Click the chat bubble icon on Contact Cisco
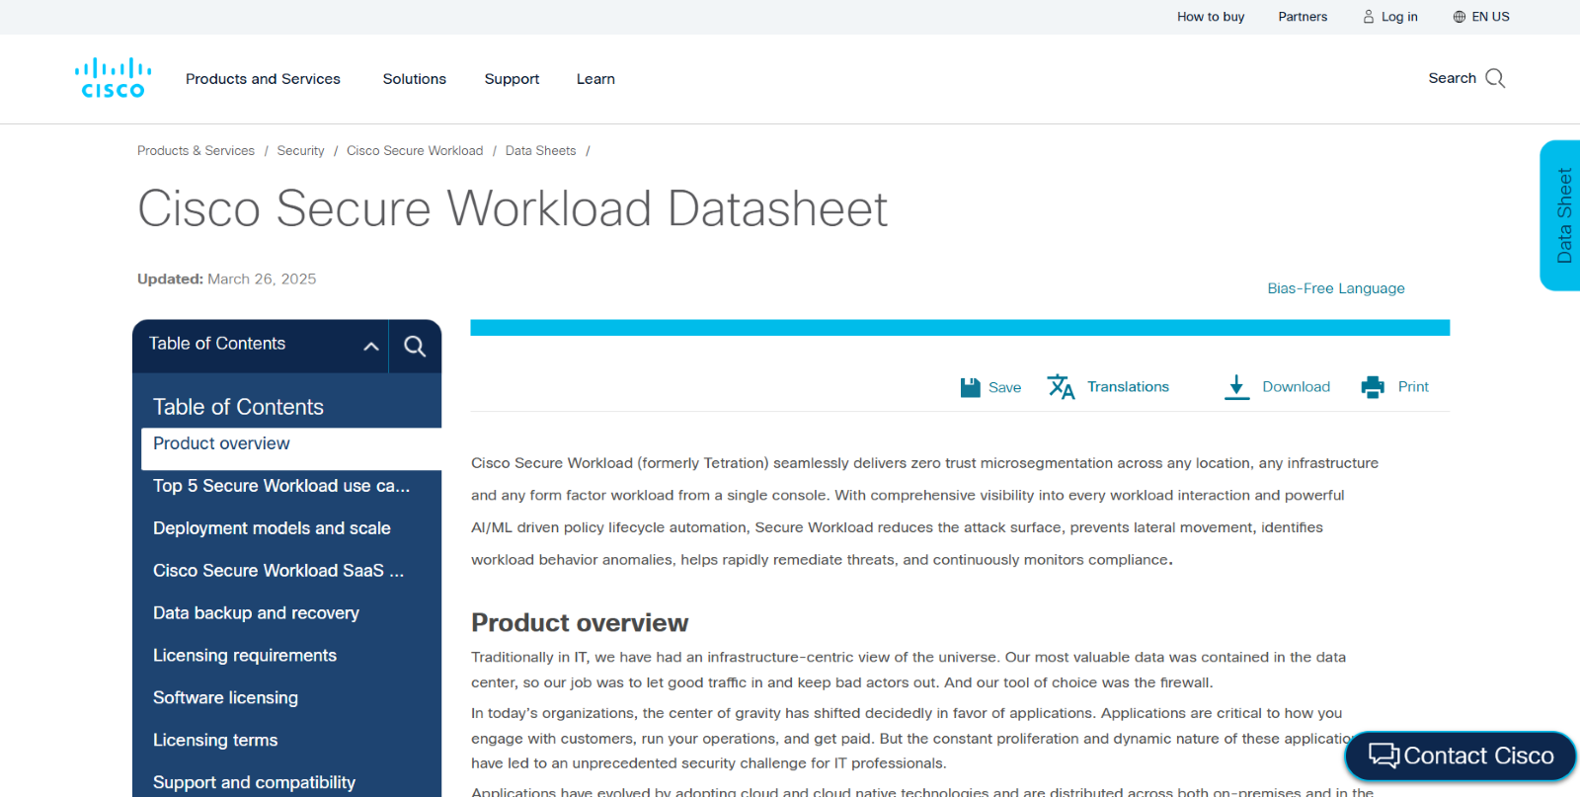The image size is (1580, 797). click(x=1383, y=756)
